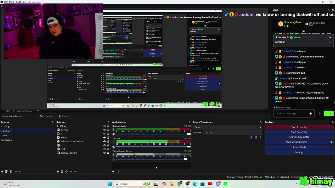Move source up arrow in Sources panel
The height and width of the screenshot is (188, 335).
point(71,172)
